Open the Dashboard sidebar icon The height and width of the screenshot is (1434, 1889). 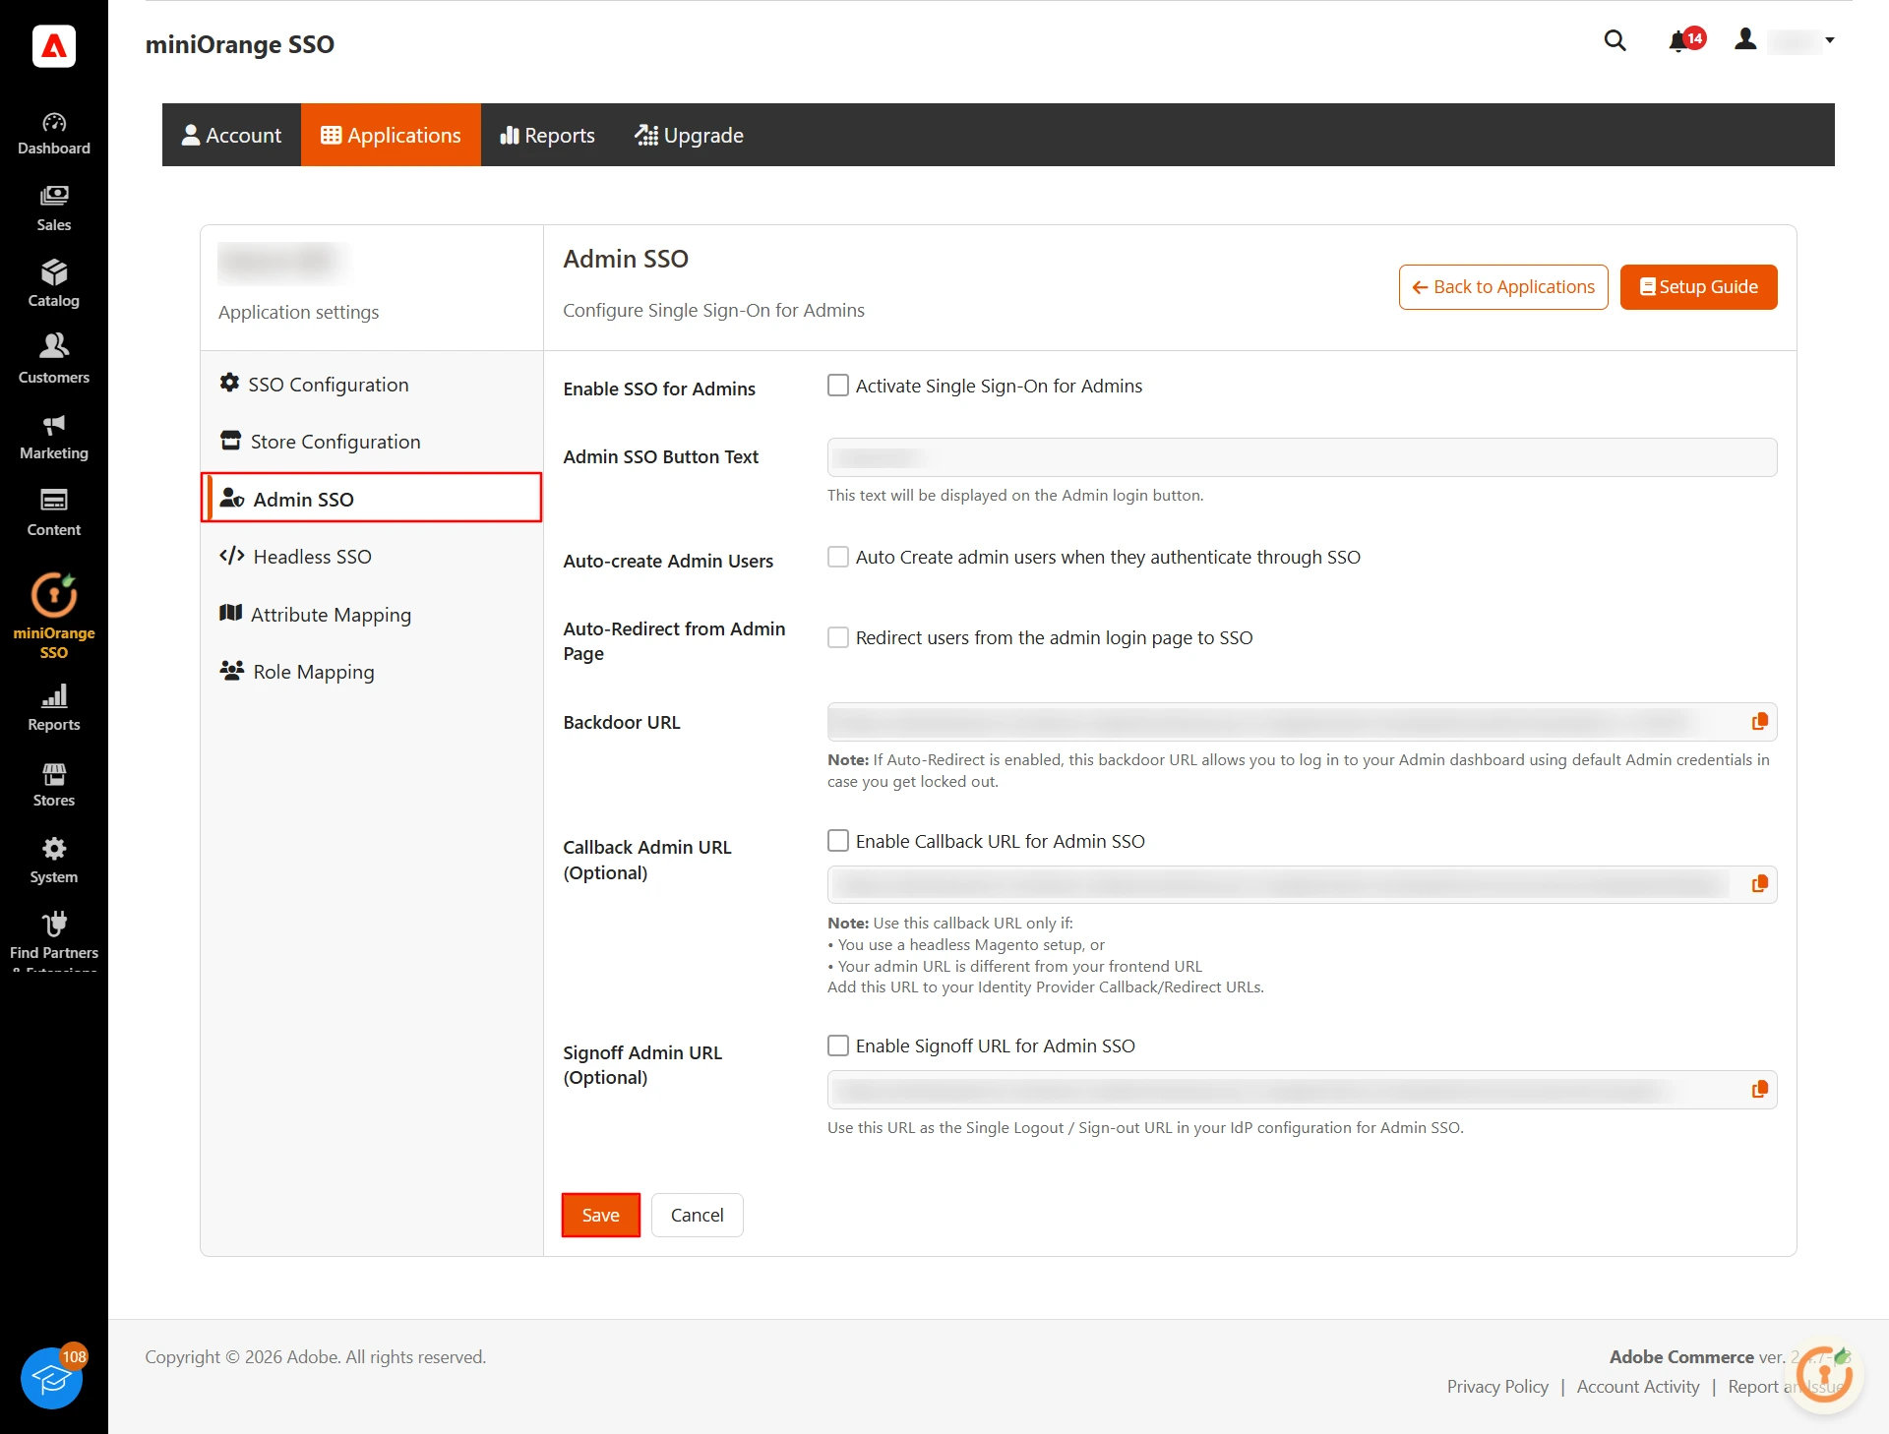[x=54, y=134]
